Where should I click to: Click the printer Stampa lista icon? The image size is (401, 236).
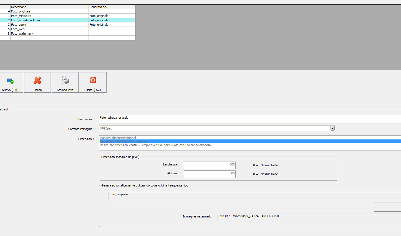(65, 80)
